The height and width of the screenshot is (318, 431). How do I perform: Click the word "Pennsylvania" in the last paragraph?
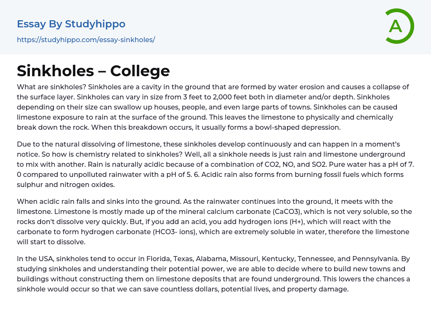tap(362, 259)
